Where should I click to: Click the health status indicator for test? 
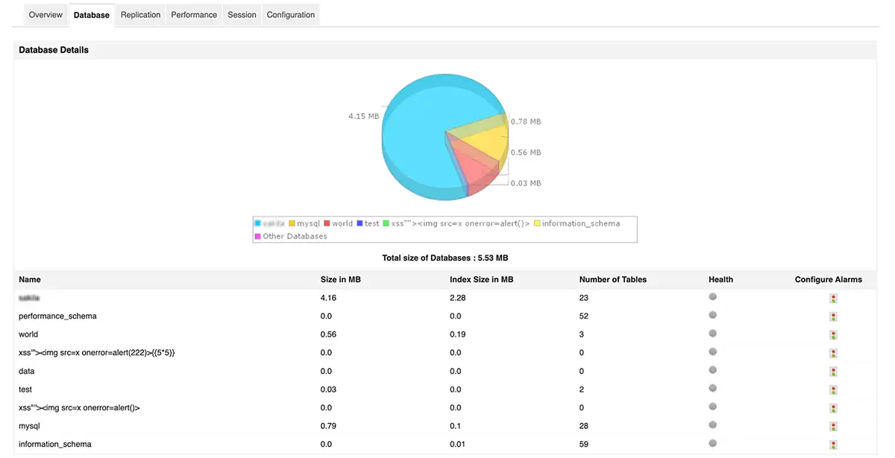click(x=712, y=389)
